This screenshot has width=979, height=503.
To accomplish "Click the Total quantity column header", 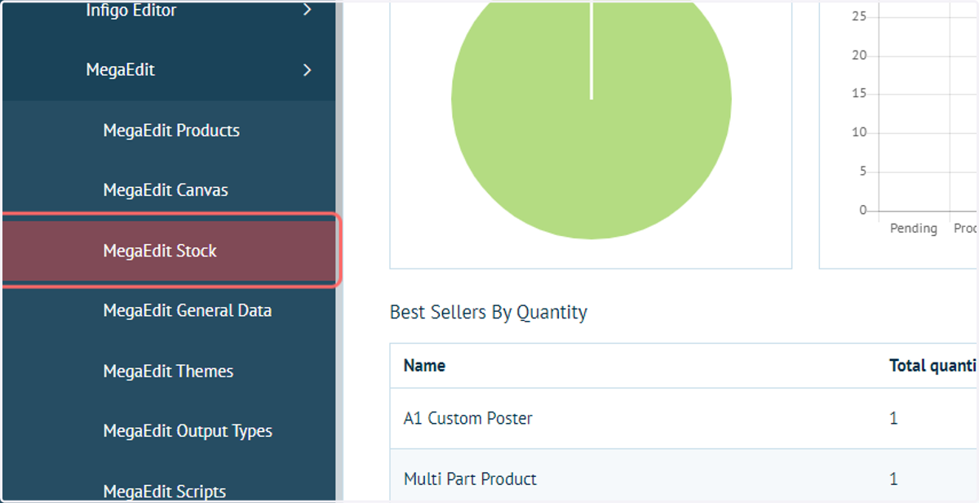I will 933,366.
